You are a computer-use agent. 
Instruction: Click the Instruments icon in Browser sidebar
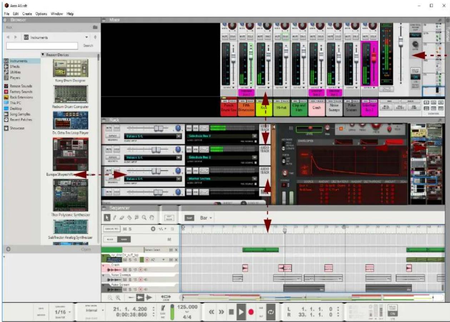[x=6, y=61]
